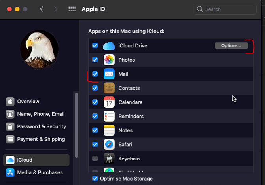
Task: Click the Overview Apple logo icon
Action: [10, 102]
